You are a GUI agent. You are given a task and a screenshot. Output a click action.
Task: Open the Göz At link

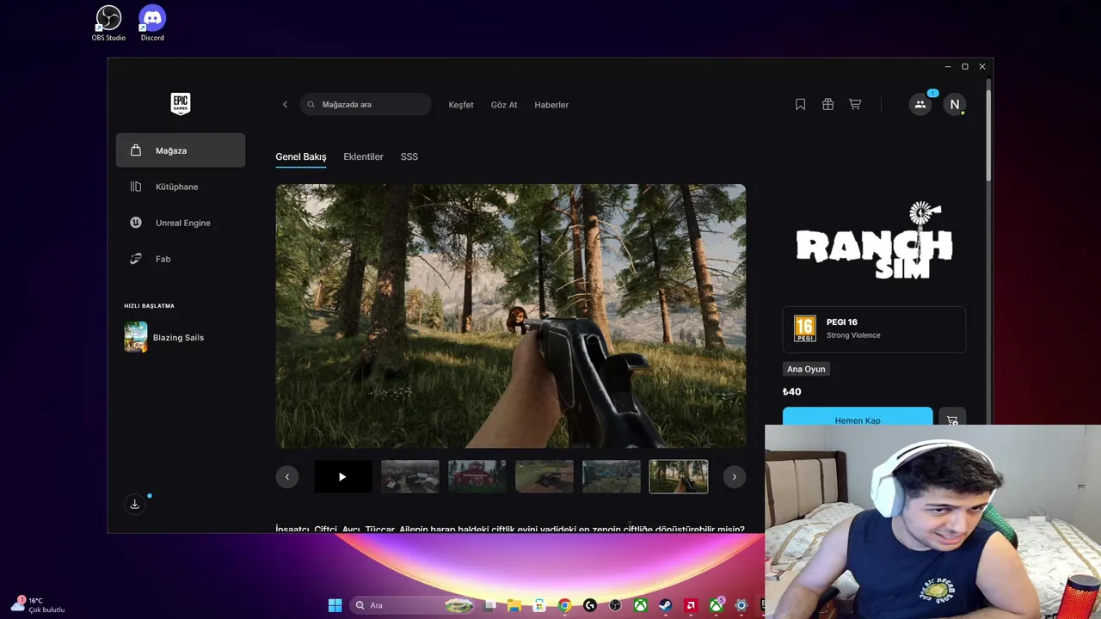(504, 105)
